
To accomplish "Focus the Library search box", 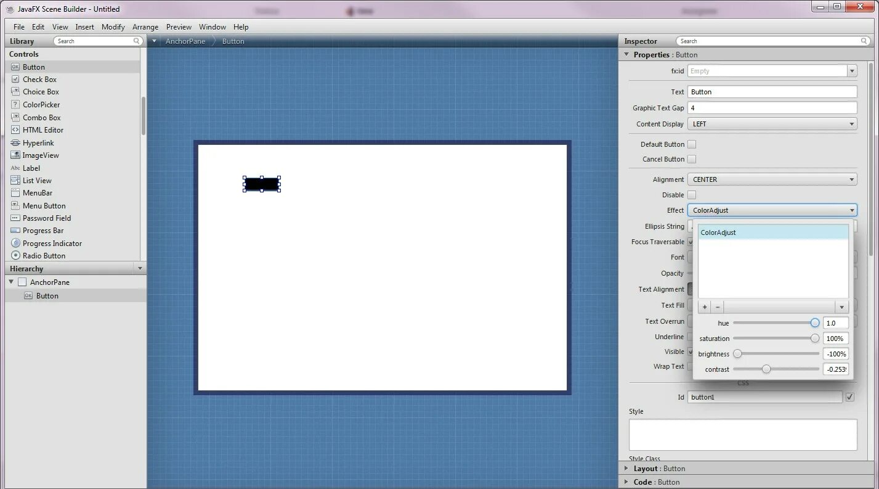I will pos(99,41).
